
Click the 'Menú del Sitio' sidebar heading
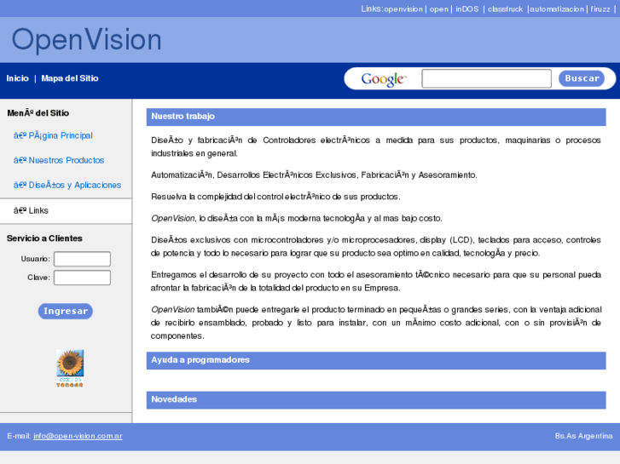(x=38, y=113)
